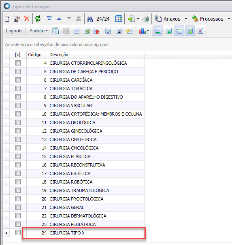The image size is (232, 245).
Task: Open the bar chart icon
Action: coord(143,31)
